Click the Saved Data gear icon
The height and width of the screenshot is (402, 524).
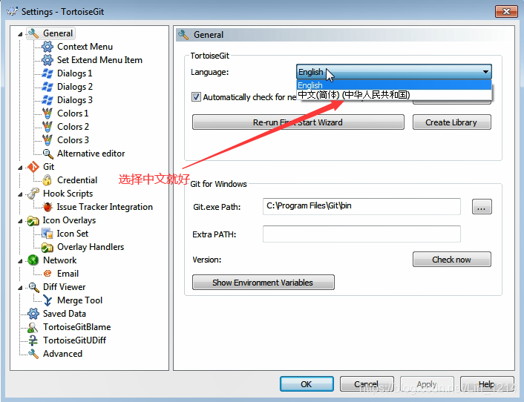pos(33,314)
